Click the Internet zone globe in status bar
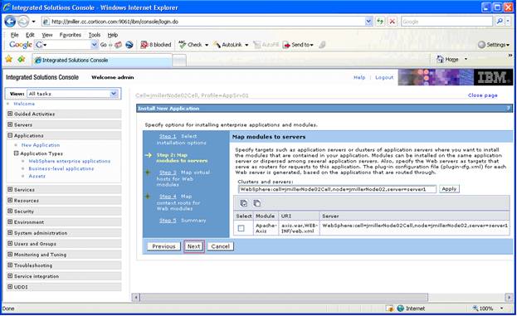This screenshot has height=316, width=517. click(x=401, y=309)
